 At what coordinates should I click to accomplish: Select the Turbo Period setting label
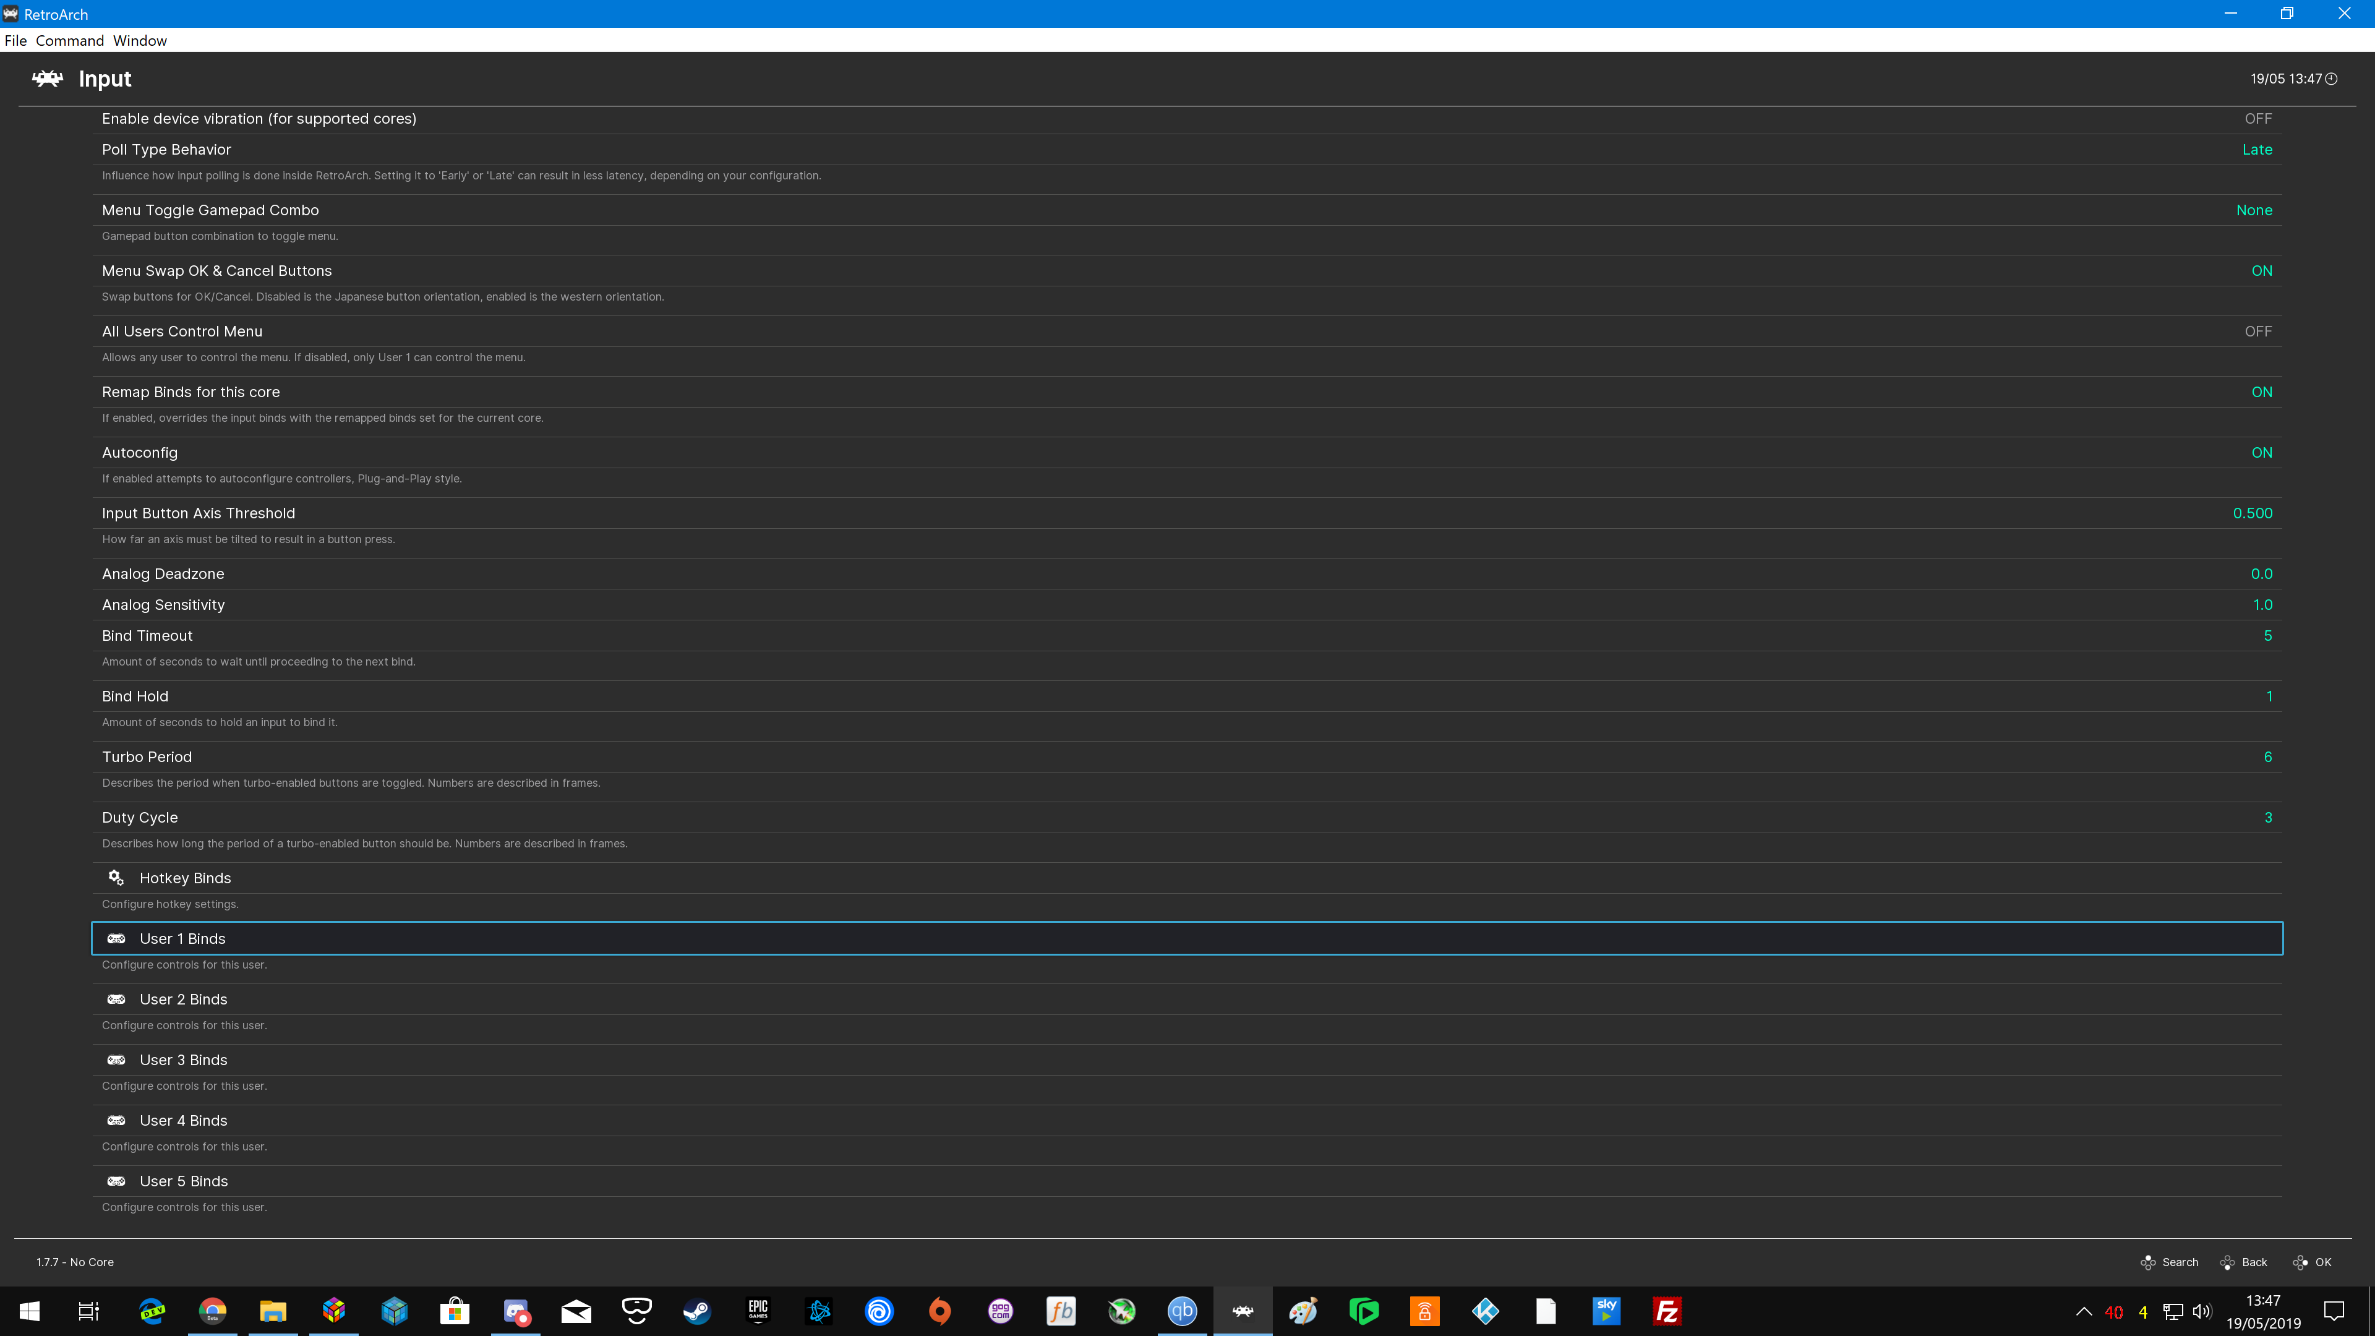click(147, 757)
